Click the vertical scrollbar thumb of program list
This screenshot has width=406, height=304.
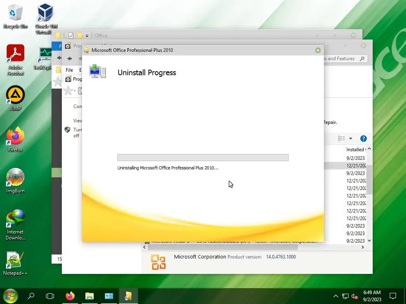pyautogui.click(x=370, y=179)
